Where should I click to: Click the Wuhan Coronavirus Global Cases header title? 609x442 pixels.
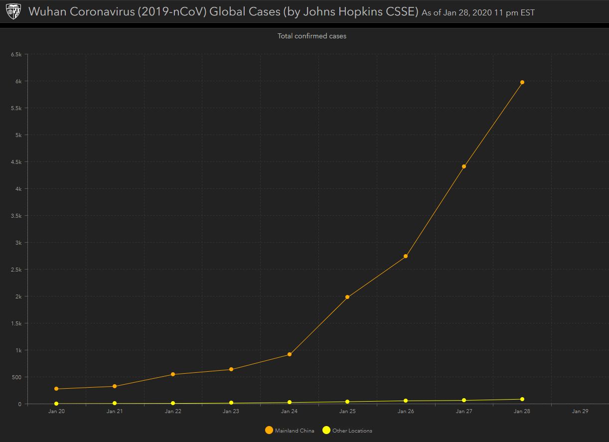click(x=223, y=11)
